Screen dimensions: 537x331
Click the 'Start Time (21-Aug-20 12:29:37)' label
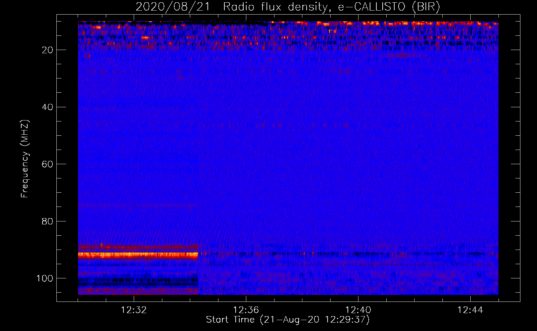tap(288, 320)
